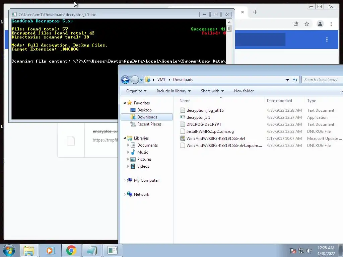Click in the Search Downloads field
The image size is (343, 257).
[x=322, y=80]
